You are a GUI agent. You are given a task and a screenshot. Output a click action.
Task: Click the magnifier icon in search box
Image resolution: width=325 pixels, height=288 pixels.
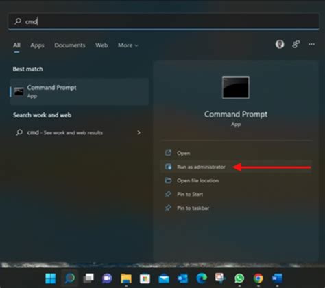(x=18, y=21)
